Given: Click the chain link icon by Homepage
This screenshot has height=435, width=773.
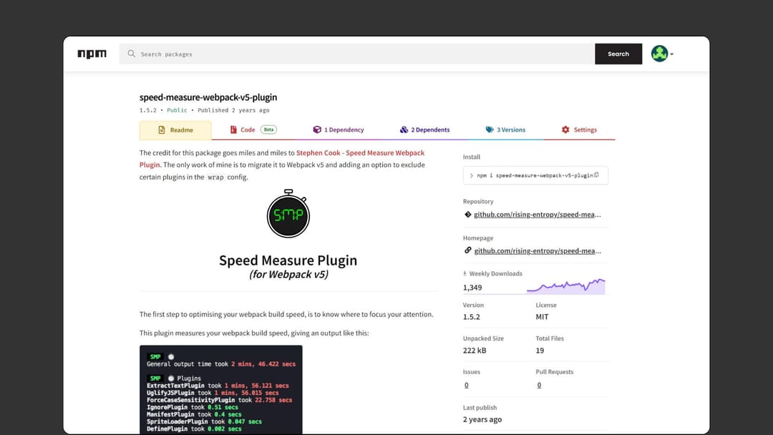Looking at the screenshot, I should 468,250.
